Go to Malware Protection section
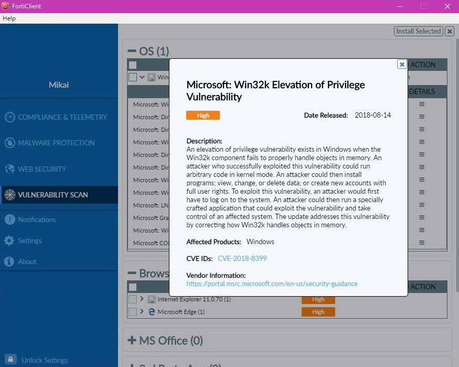Viewport: 459px width, 367px height. (x=56, y=143)
